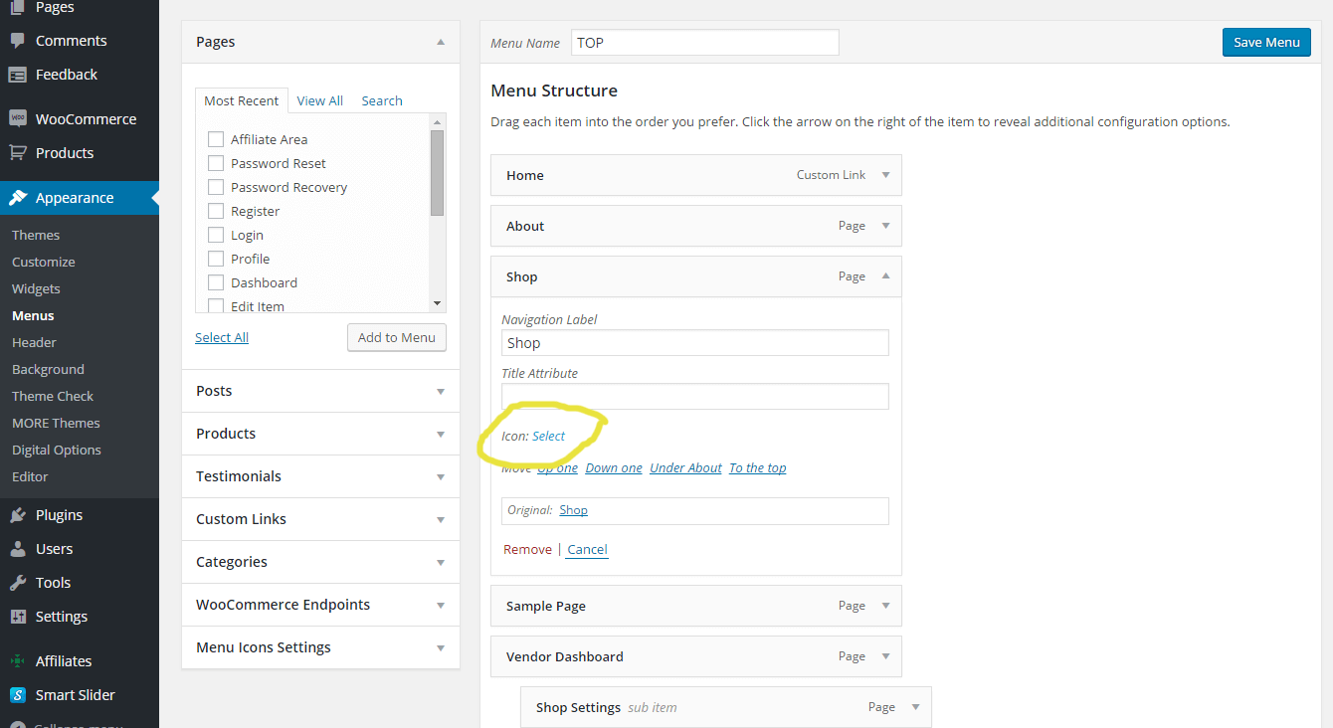Click the Products cart icon
The height and width of the screenshot is (728, 1333).
[x=17, y=152]
